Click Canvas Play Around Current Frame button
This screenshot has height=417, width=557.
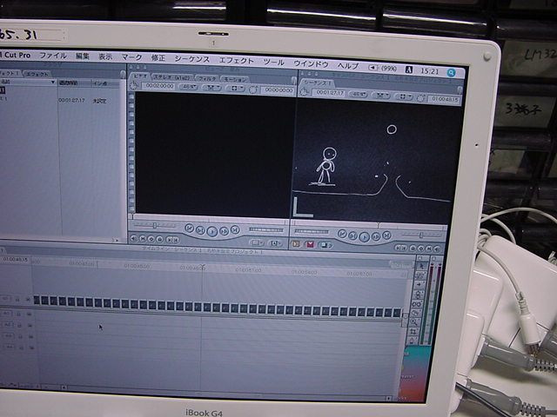click(376, 236)
